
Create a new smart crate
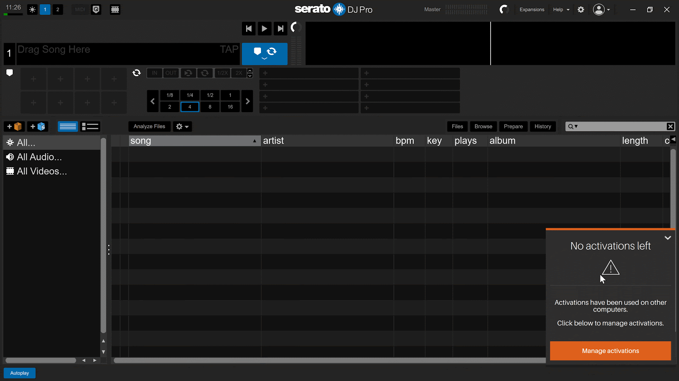[x=37, y=126]
